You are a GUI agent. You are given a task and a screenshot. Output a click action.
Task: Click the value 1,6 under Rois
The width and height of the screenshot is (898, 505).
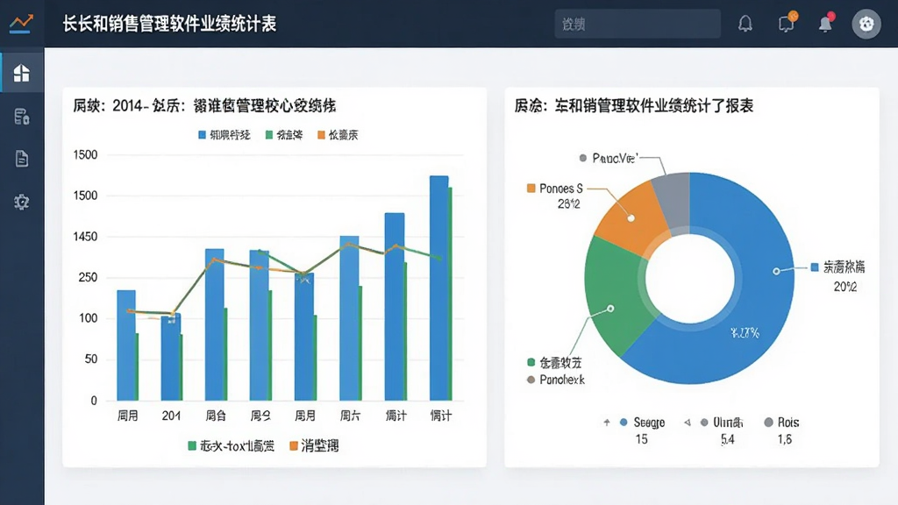pyautogui.click(x=785, y=439)
